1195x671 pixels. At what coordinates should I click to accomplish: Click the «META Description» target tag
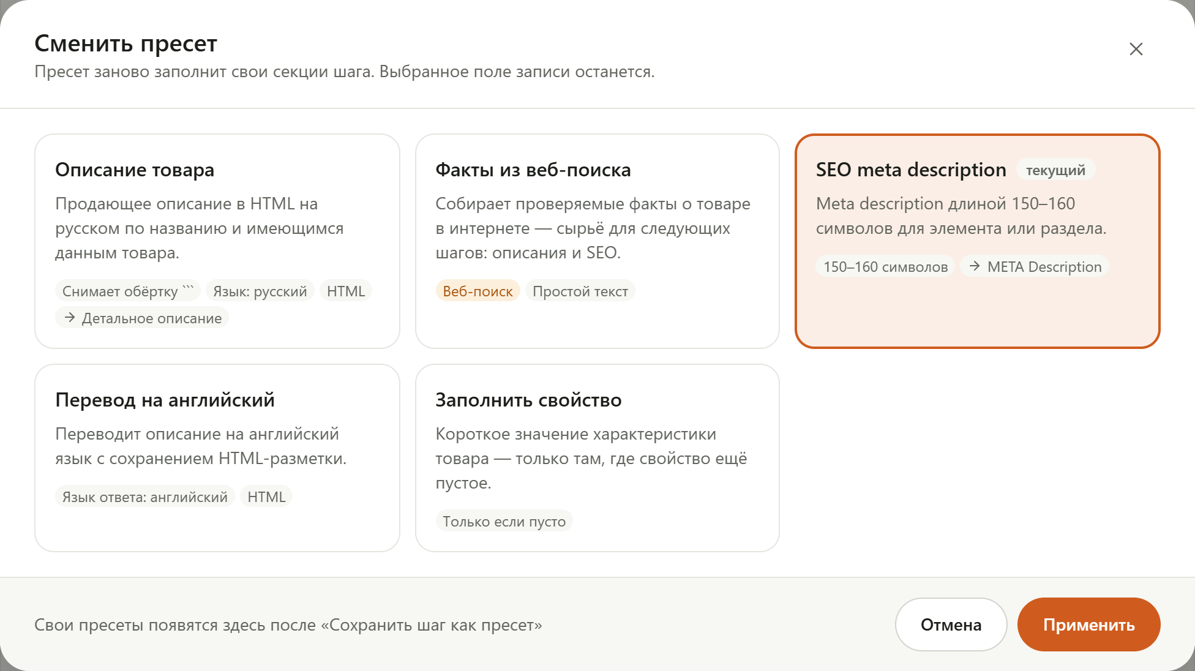click(x=1035, y=266)
